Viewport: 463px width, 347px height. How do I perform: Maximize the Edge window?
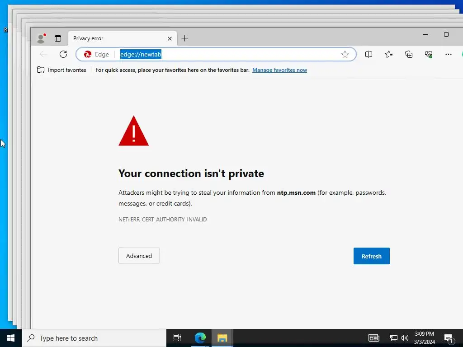[x=446, y=34]
